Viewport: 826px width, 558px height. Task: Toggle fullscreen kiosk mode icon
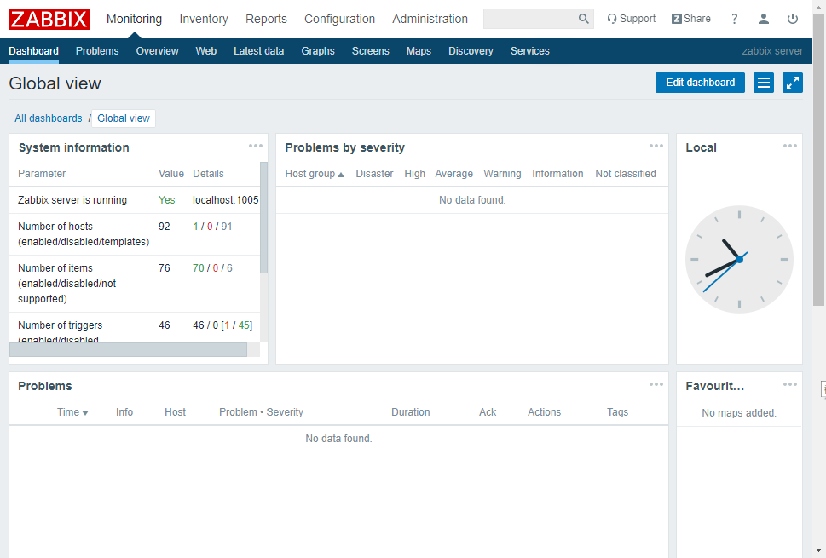(x=793, y=83)
